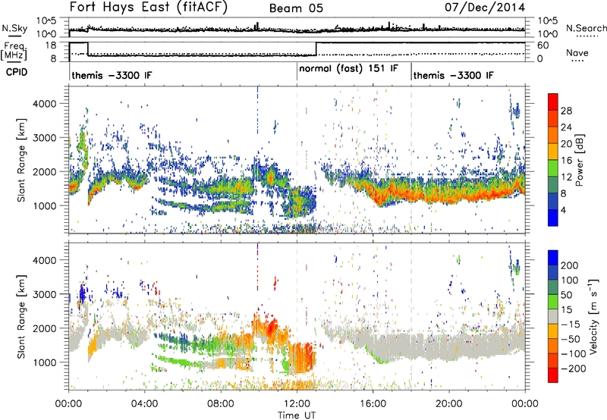Click the '20:00' time axis label
607x420 pixels.
(449, 404)
